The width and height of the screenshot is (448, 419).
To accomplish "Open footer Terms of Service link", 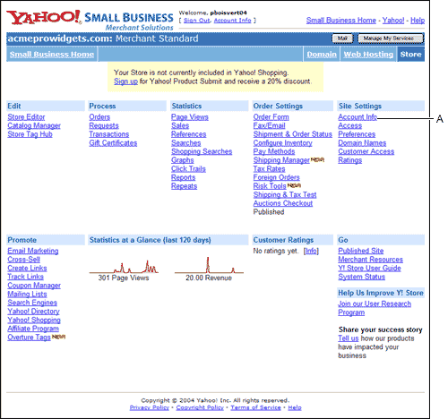I will point(255,407).
